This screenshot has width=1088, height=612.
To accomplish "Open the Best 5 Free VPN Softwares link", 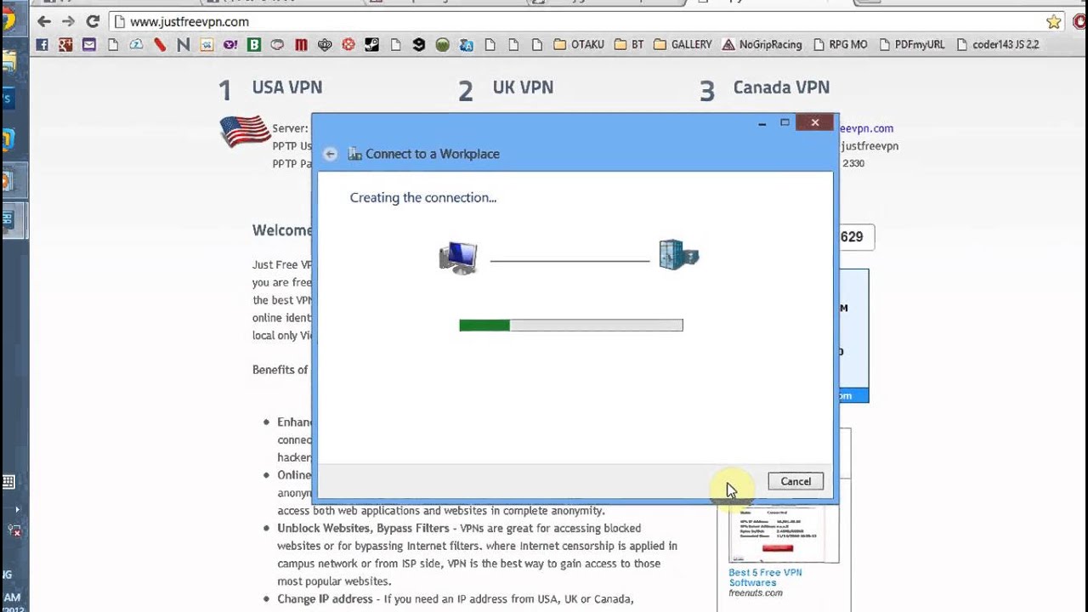I will click(x=765, y=577).
